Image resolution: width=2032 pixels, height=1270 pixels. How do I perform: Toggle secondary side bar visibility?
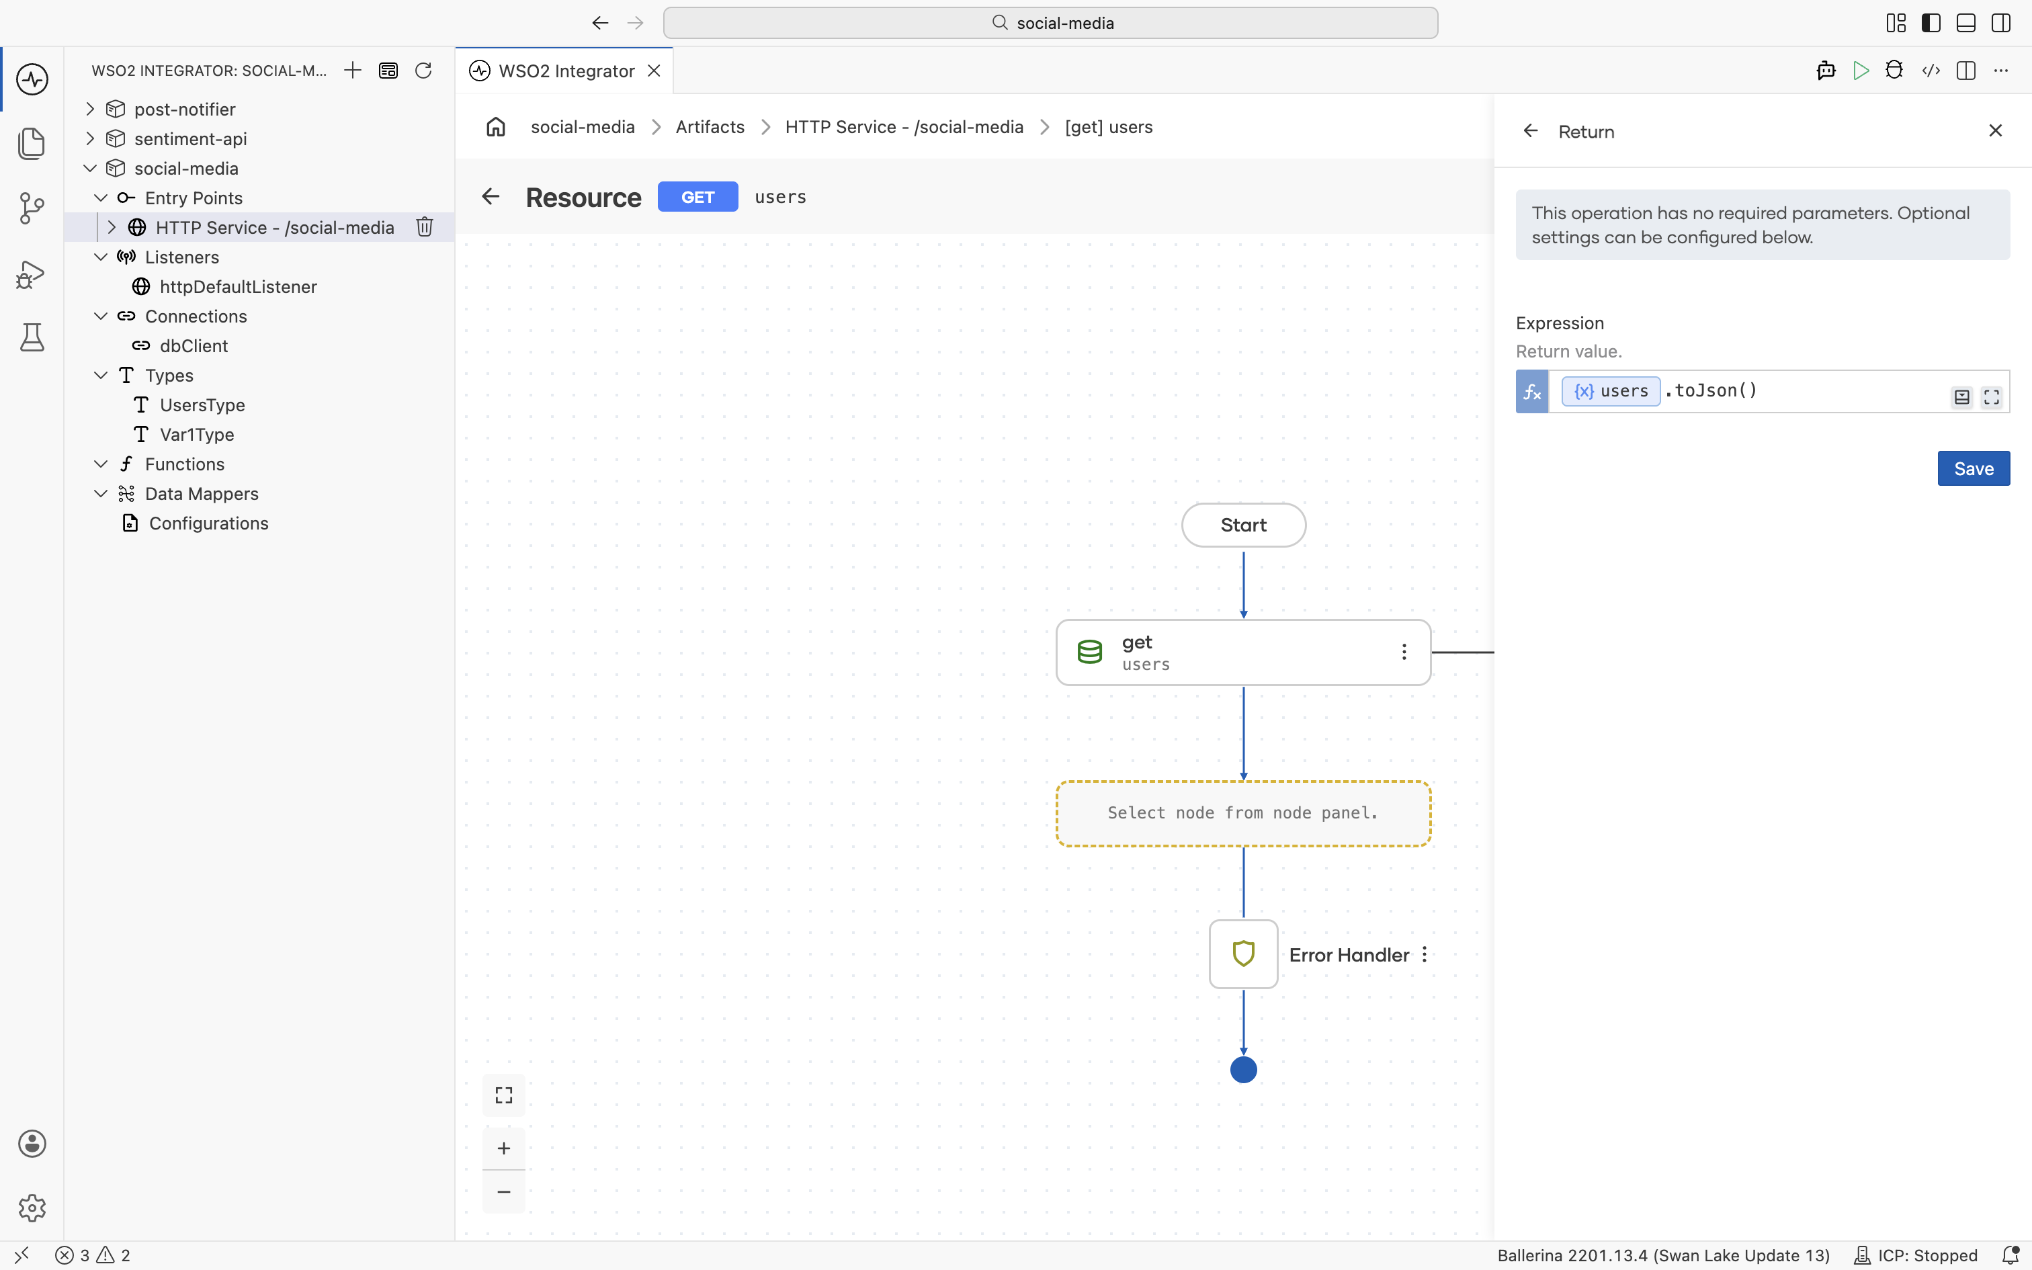[2001, 23]
